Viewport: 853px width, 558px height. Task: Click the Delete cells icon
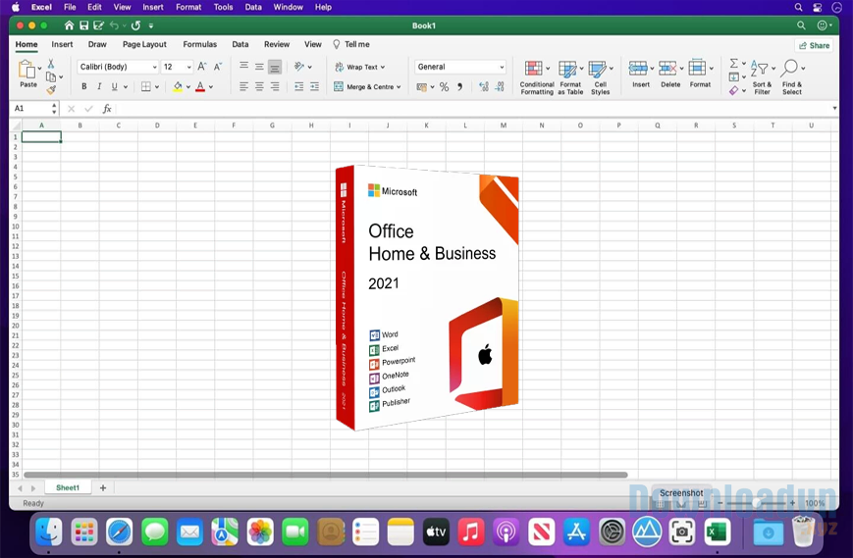point(667,68)
